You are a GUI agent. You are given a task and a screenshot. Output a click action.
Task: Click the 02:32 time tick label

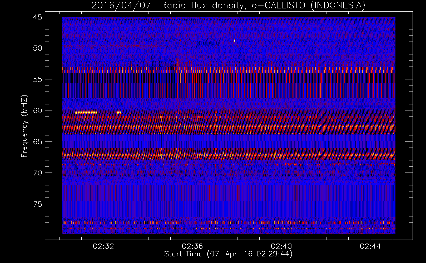103,246
